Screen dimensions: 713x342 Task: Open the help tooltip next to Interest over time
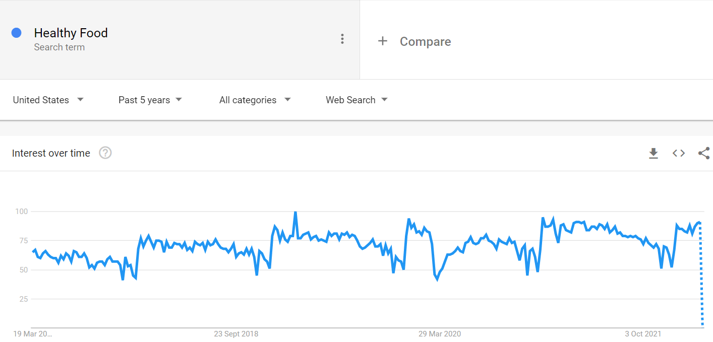coord(105,153)
